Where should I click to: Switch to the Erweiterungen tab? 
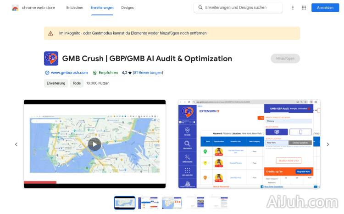click(102, 8)
